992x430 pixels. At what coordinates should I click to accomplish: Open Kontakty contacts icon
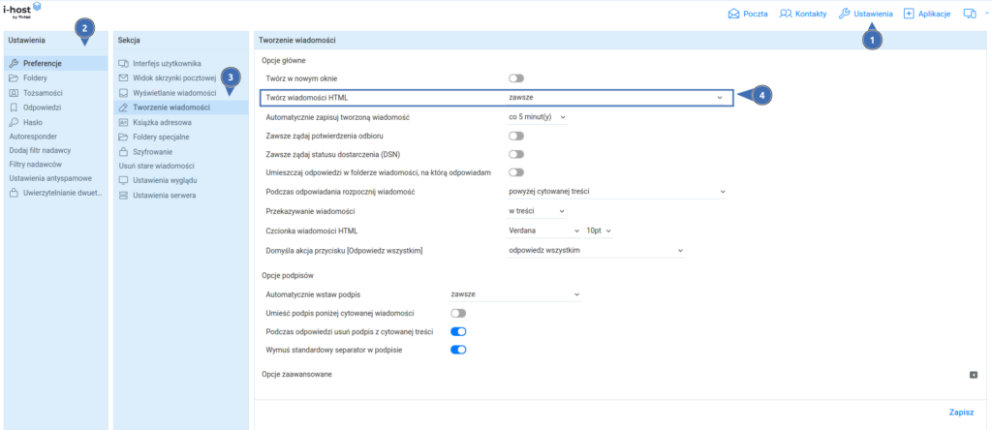click(787, 14)
